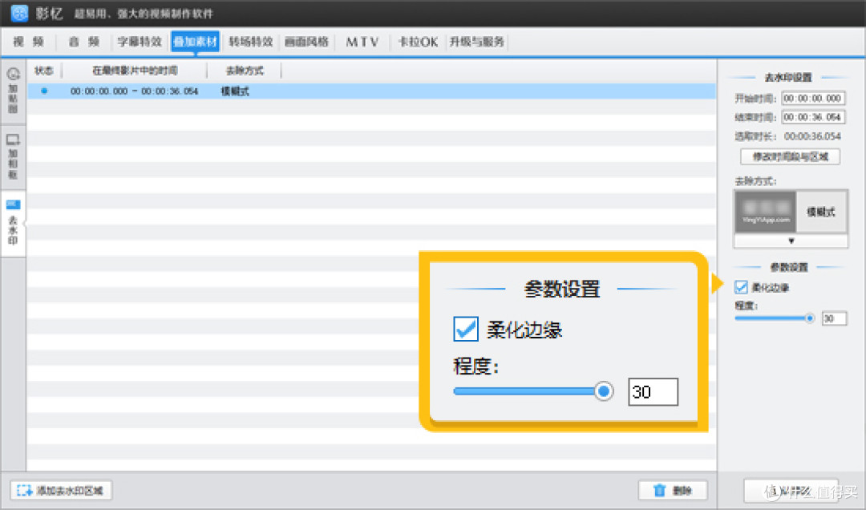Viewport: 866px width, 510px height.
Task: Open the 升级与服务 tab
Action: (x=476, y=42)
